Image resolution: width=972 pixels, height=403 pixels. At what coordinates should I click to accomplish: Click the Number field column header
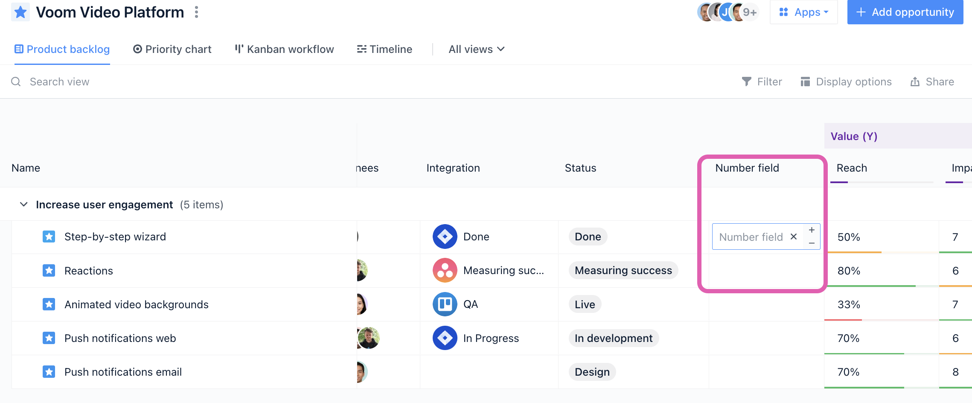(747, 168)
